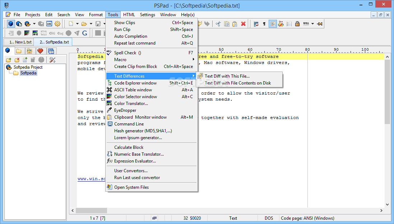Click add folder to project icon
The image size is (394, 224).
[x=9, y=60]
